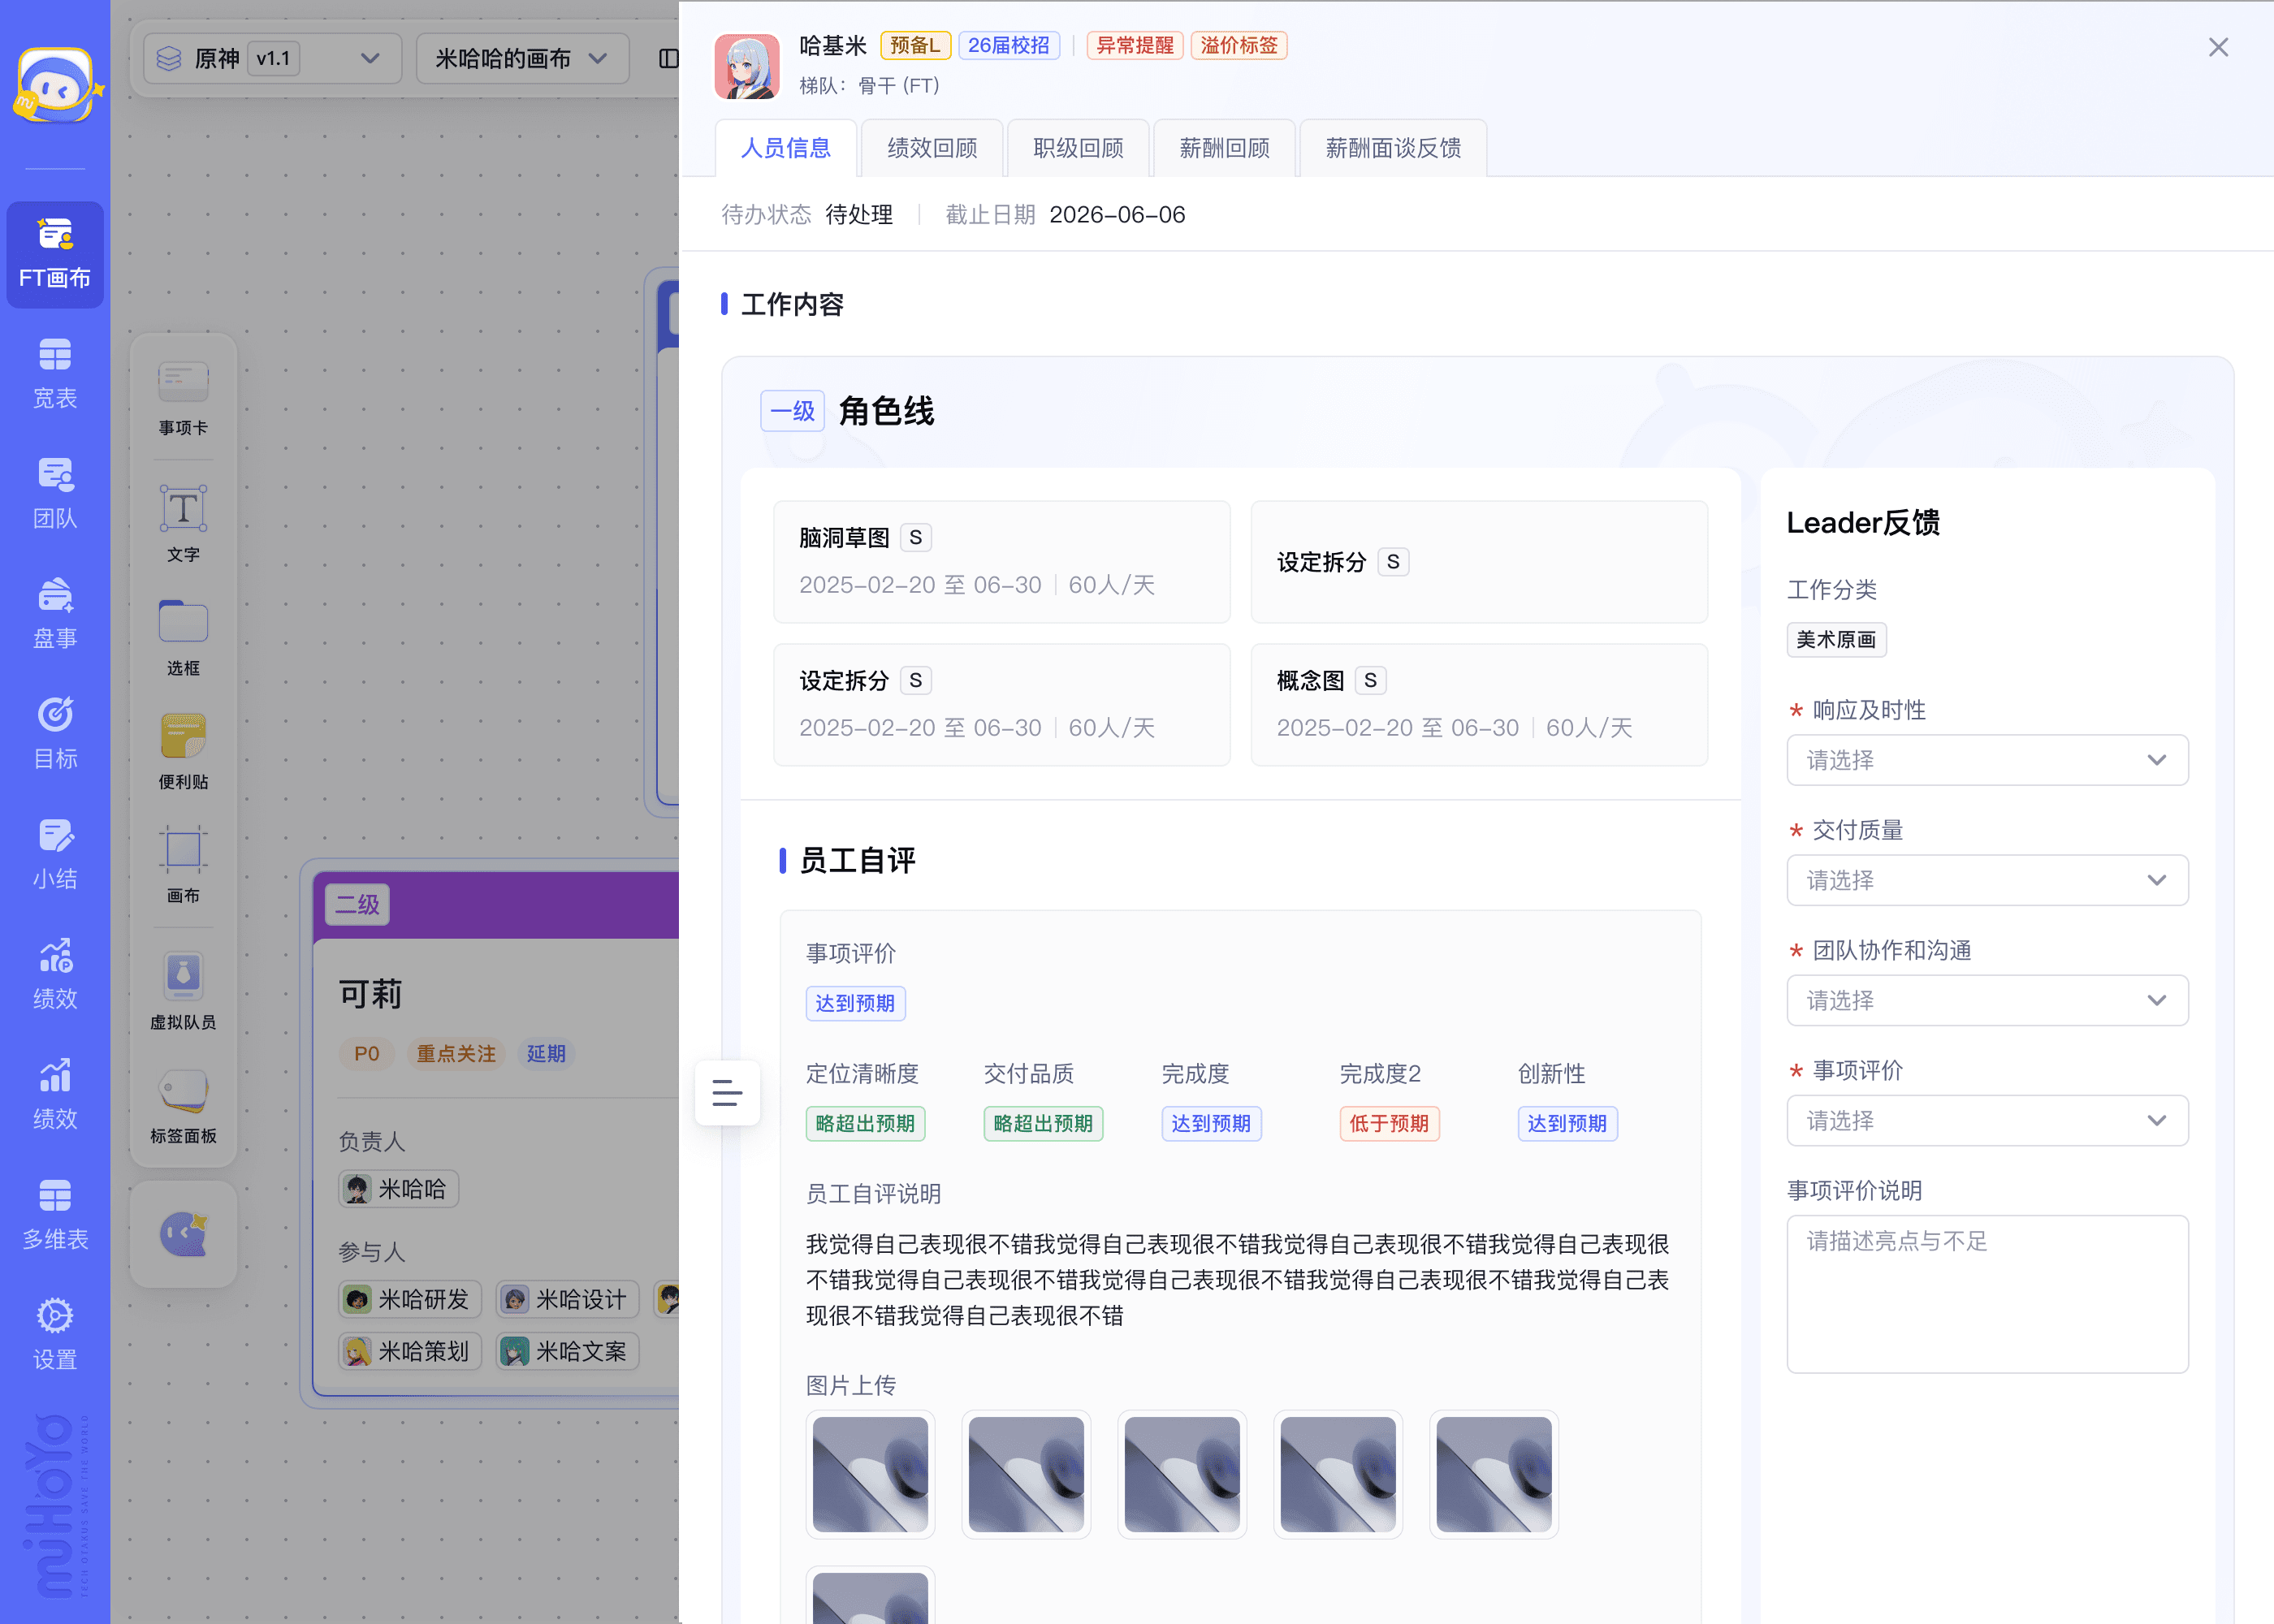The height and width of the screenshot is (1624, 2274).
Task: Click the 延期 tag on 可莉 card
Action: (x=546, y=1054)
